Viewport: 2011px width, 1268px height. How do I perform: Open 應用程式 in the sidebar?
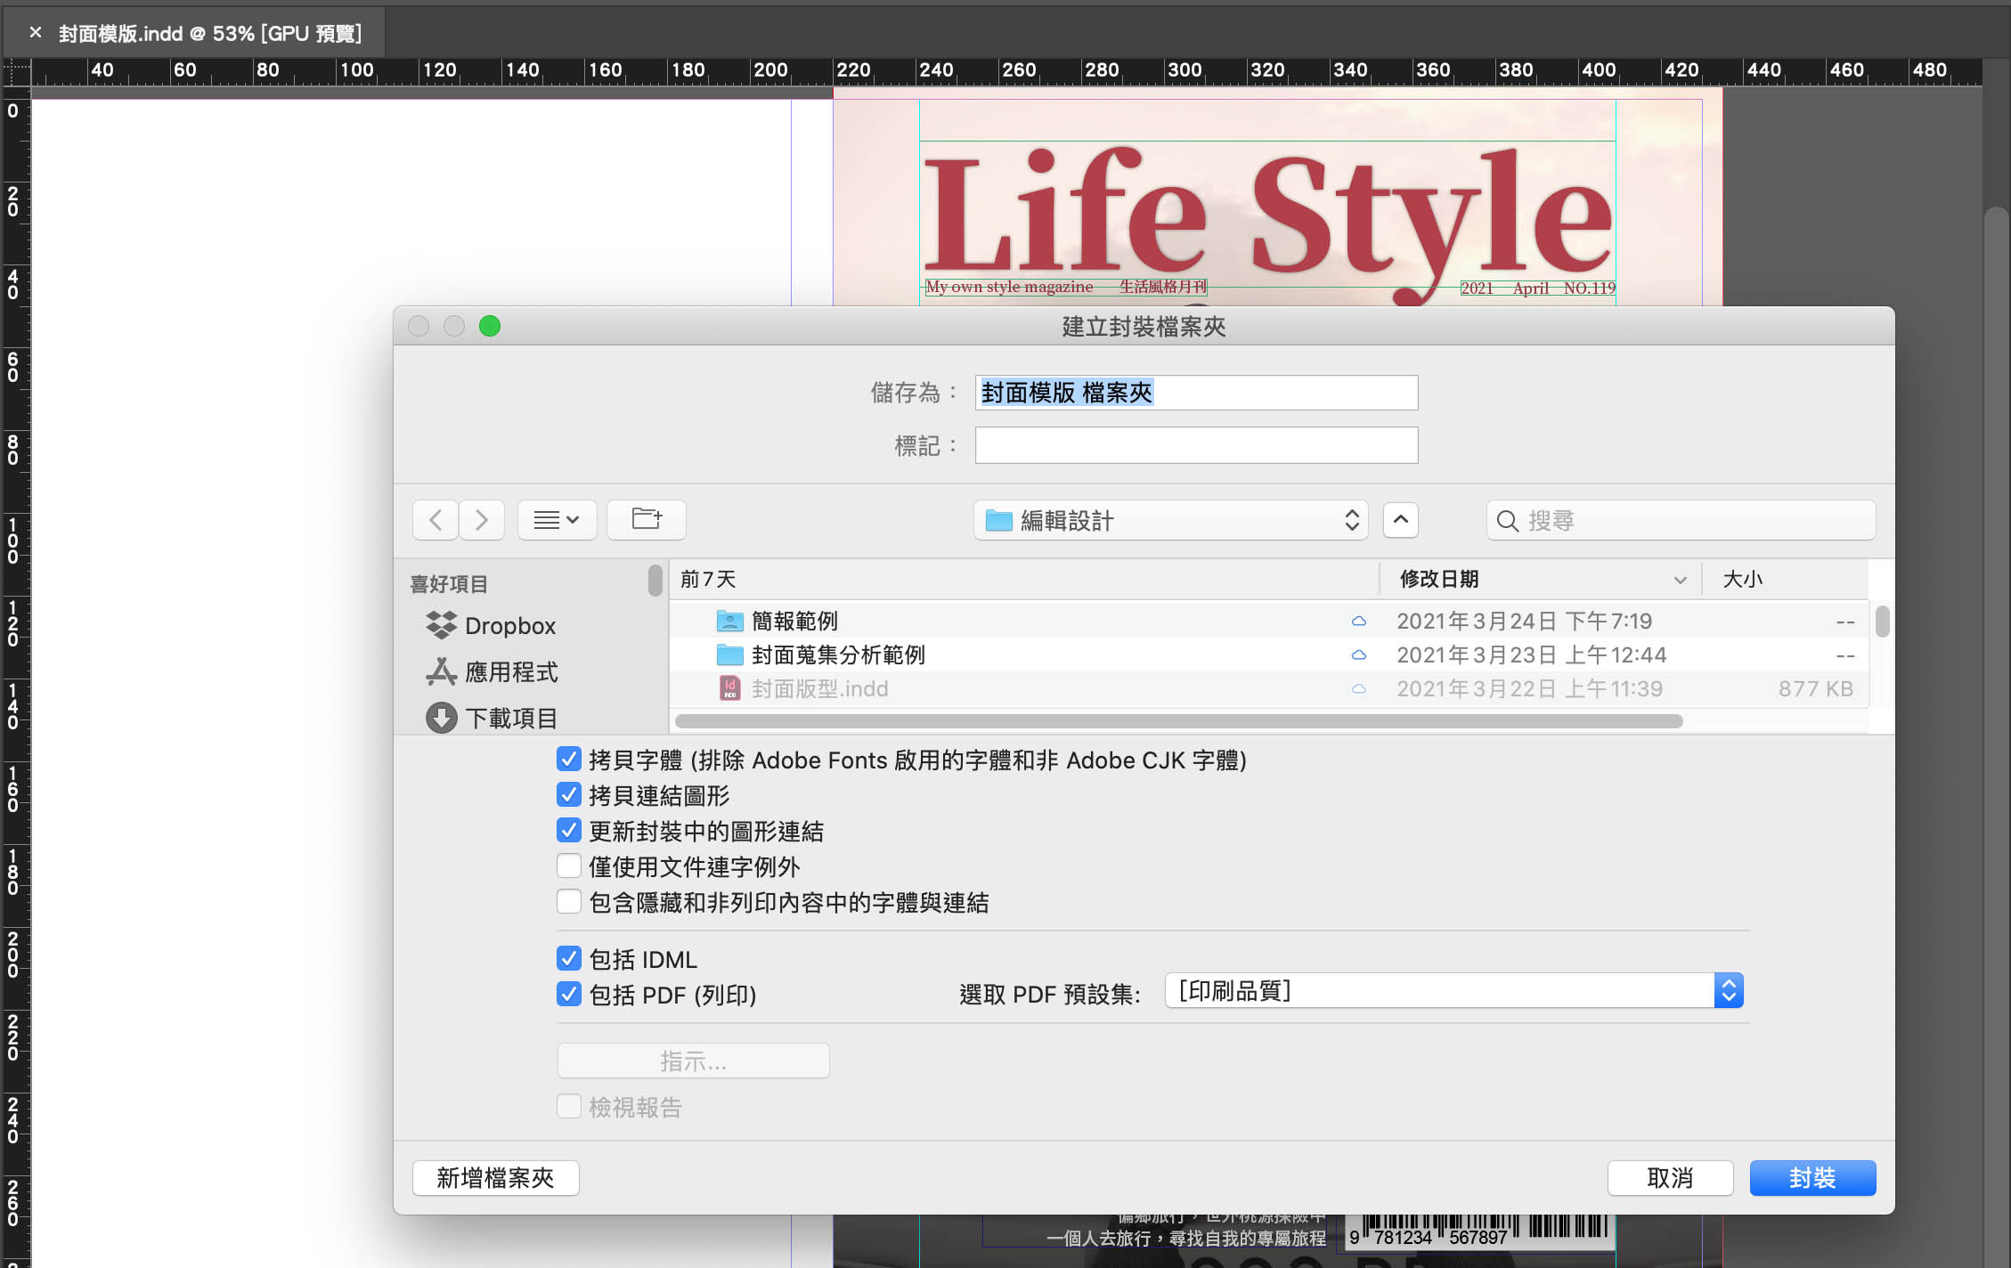(510, 672)
